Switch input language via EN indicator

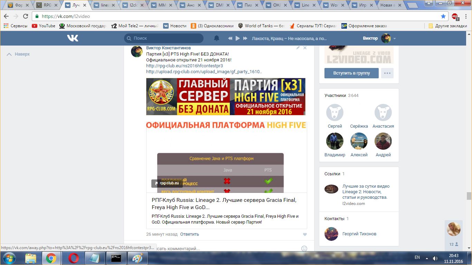pos(417,257)
